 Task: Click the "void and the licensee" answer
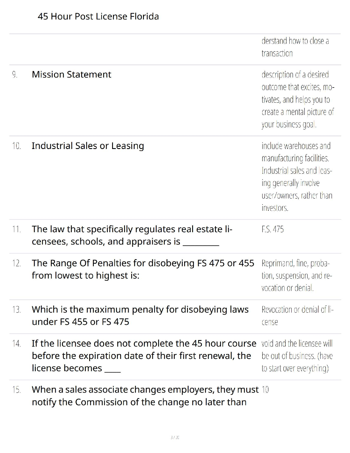[297, 355]
